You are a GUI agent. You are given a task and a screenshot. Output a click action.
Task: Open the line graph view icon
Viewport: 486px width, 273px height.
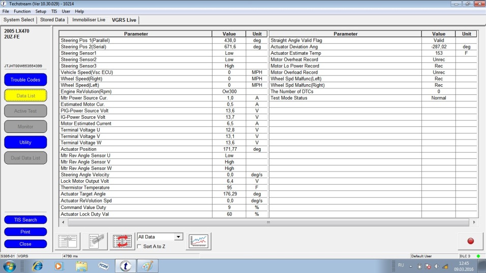pyautogui.click(x=198, y=241)
